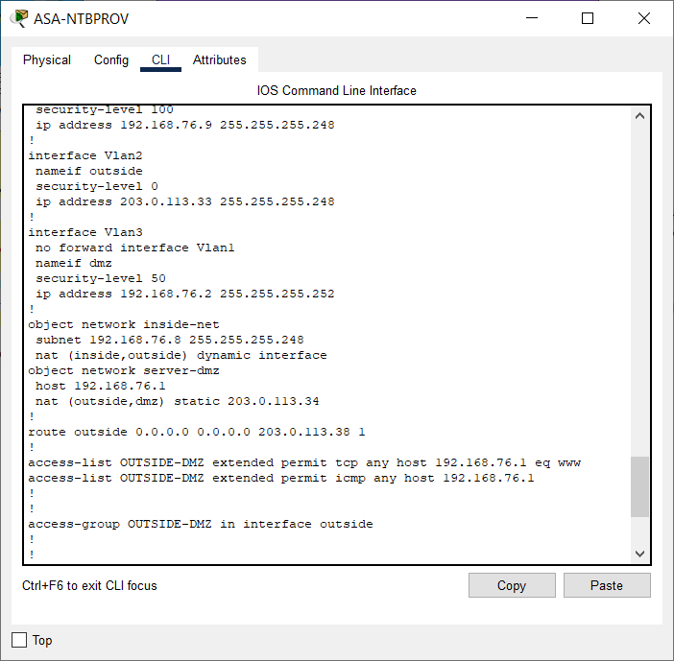Click the Packet Tracer icon in title bar
Image resolution: width=674 pixels, height=661 pixels.
pos(19,19)
